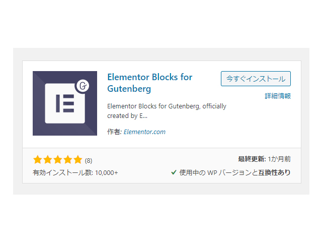
Task: Open the Elementor.com author link
Action: point(144,132)
